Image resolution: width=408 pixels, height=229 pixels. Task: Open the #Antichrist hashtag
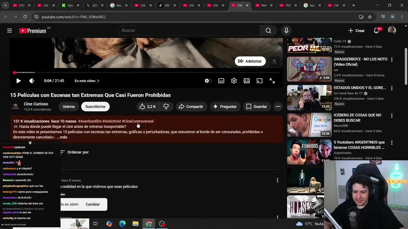pyautogui.click(x=112, y=121)
